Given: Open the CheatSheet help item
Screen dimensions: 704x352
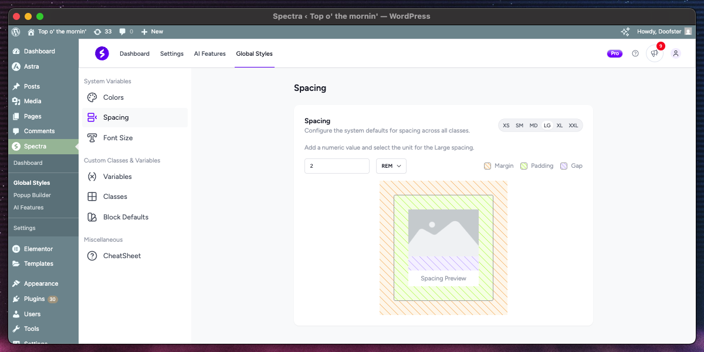Looking at the screenshot, I should coord(122,256).
